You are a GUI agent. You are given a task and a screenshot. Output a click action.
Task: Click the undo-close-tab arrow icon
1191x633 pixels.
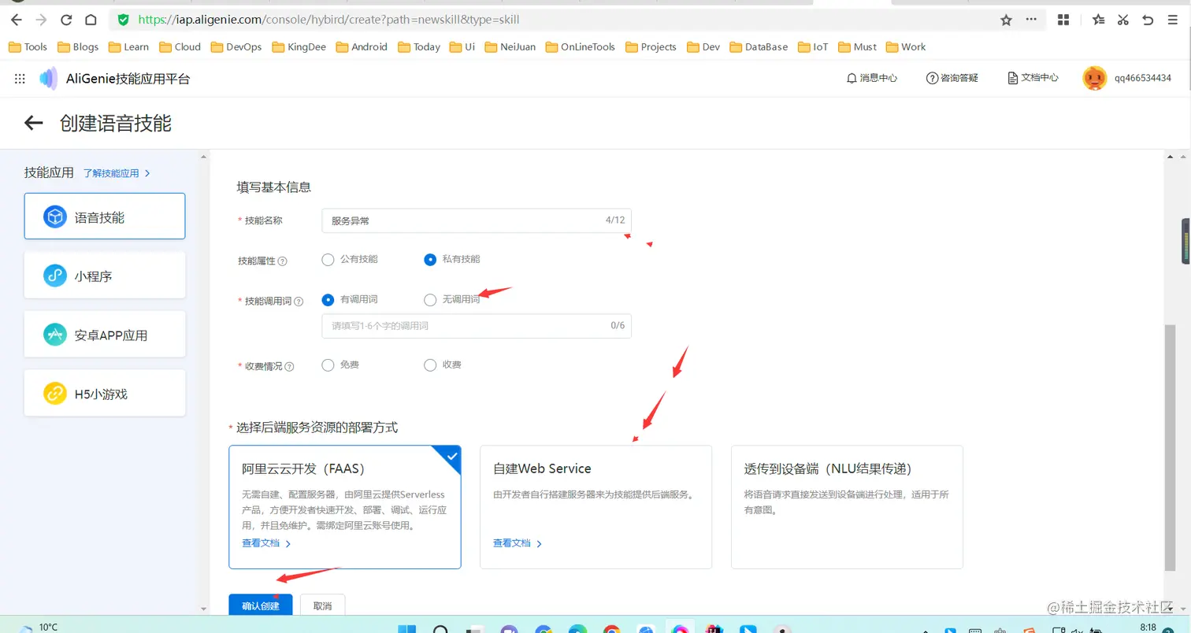[x=1148, y=20]
